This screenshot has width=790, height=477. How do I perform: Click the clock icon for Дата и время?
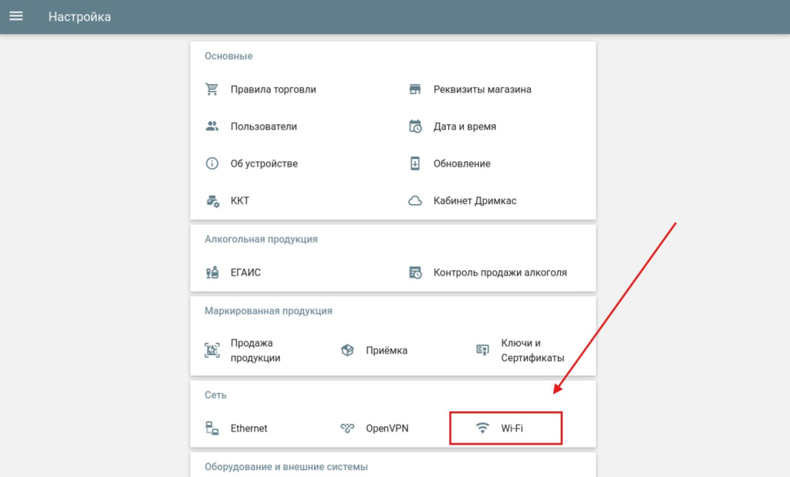pyautogui.click(x=416, y=126)
